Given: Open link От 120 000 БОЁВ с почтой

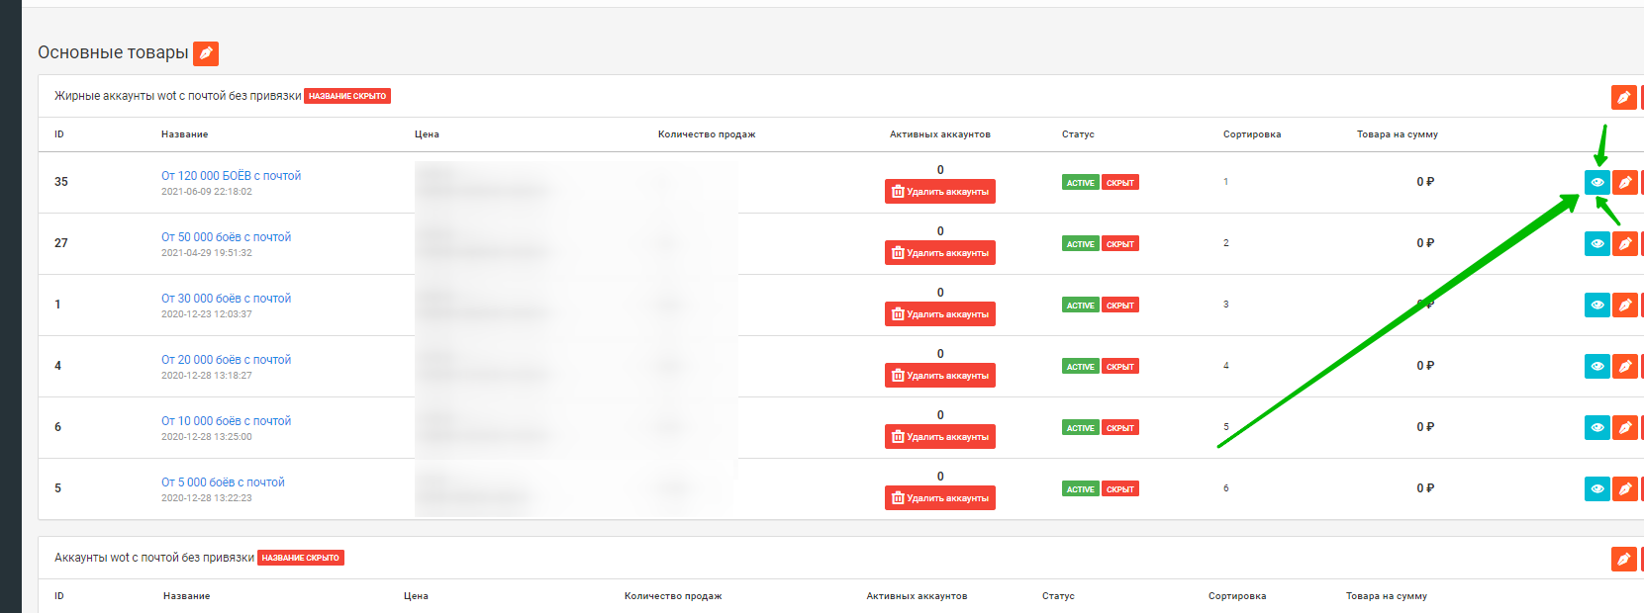Looking at the screenshot, I should point(231,176).
